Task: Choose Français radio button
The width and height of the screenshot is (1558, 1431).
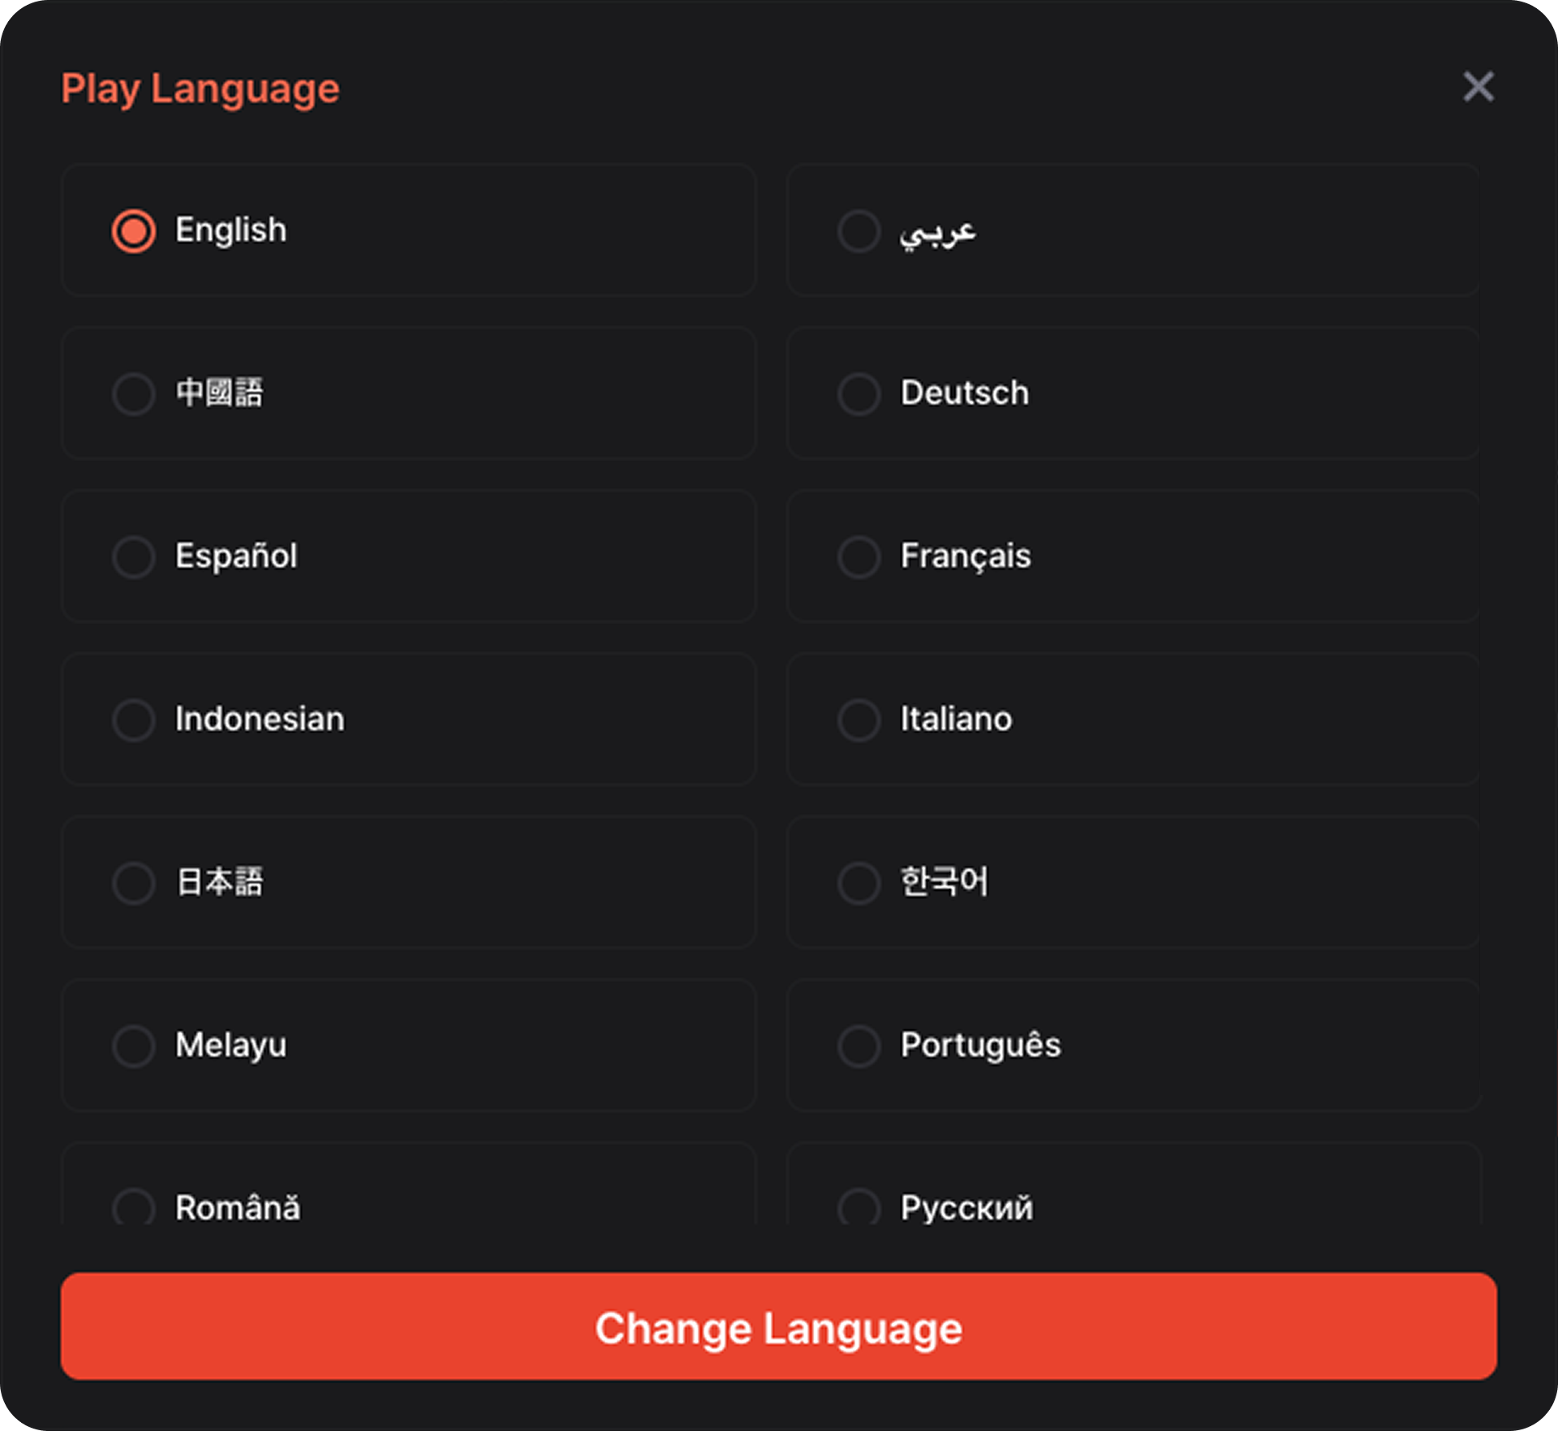Action: (859, 557)
